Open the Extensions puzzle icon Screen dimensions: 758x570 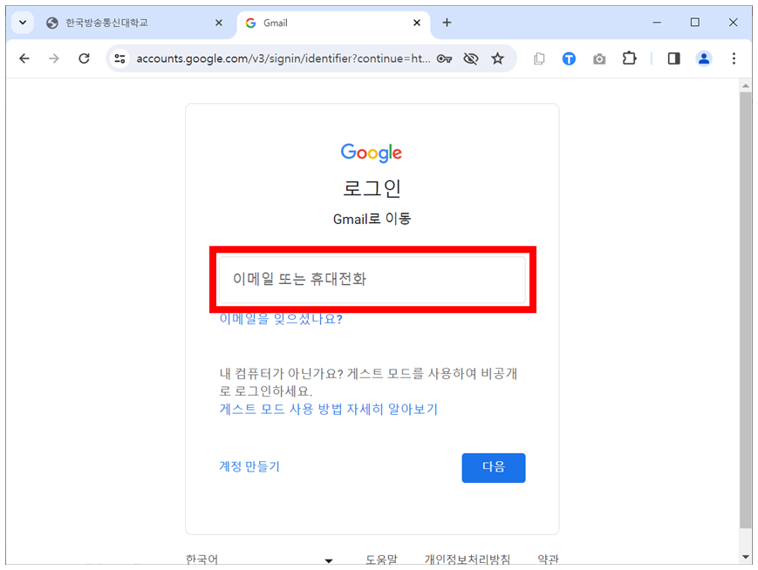pos(629,58)
